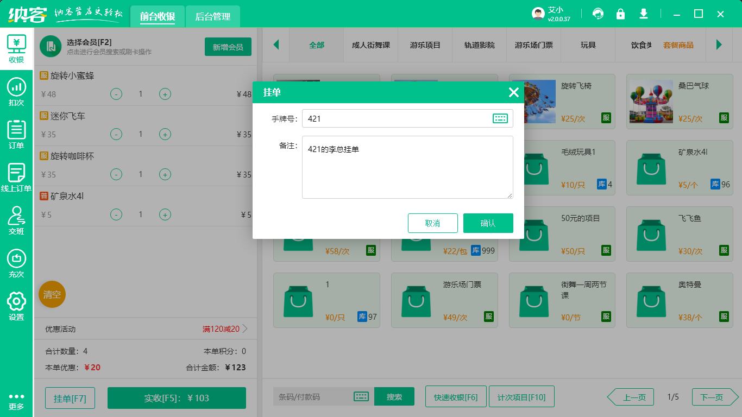The height and width of the screenshot is (417, 742).
Task: Switch to the 后台管理 tab
Action: 212,17
